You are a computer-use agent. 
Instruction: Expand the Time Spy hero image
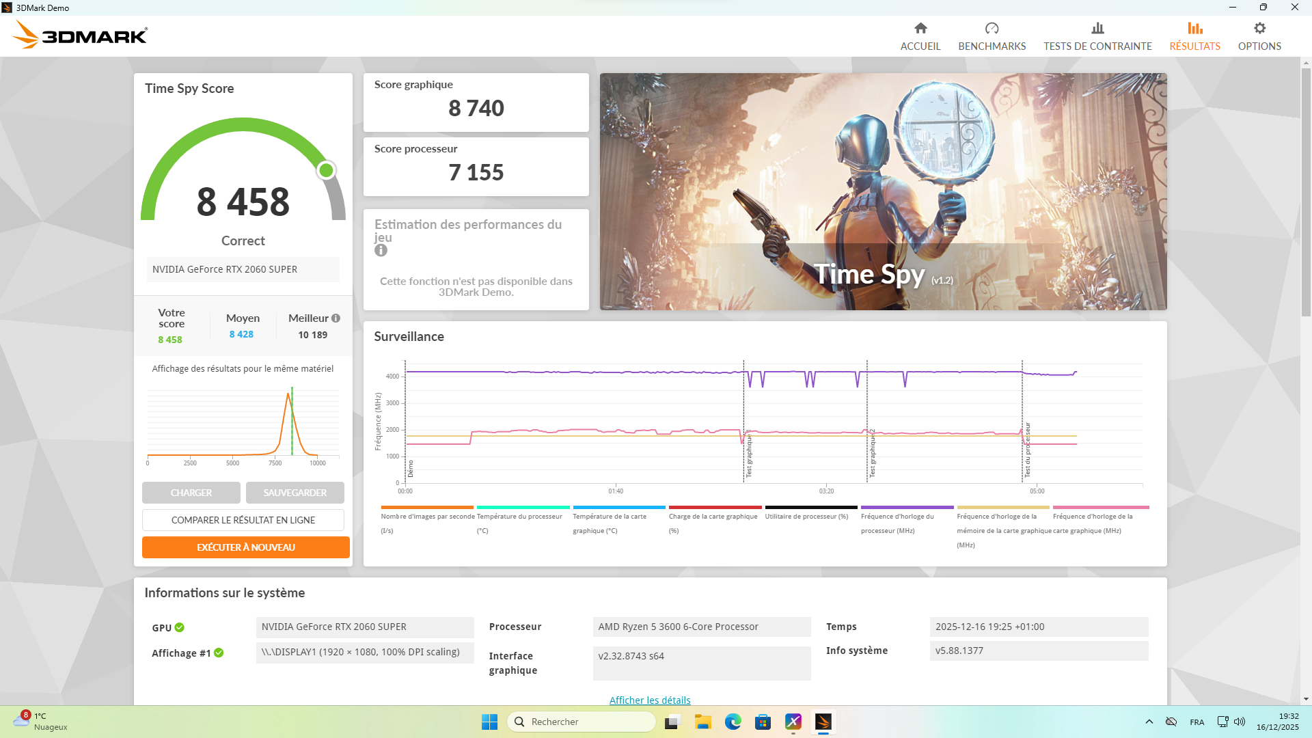tap(883, 191)
